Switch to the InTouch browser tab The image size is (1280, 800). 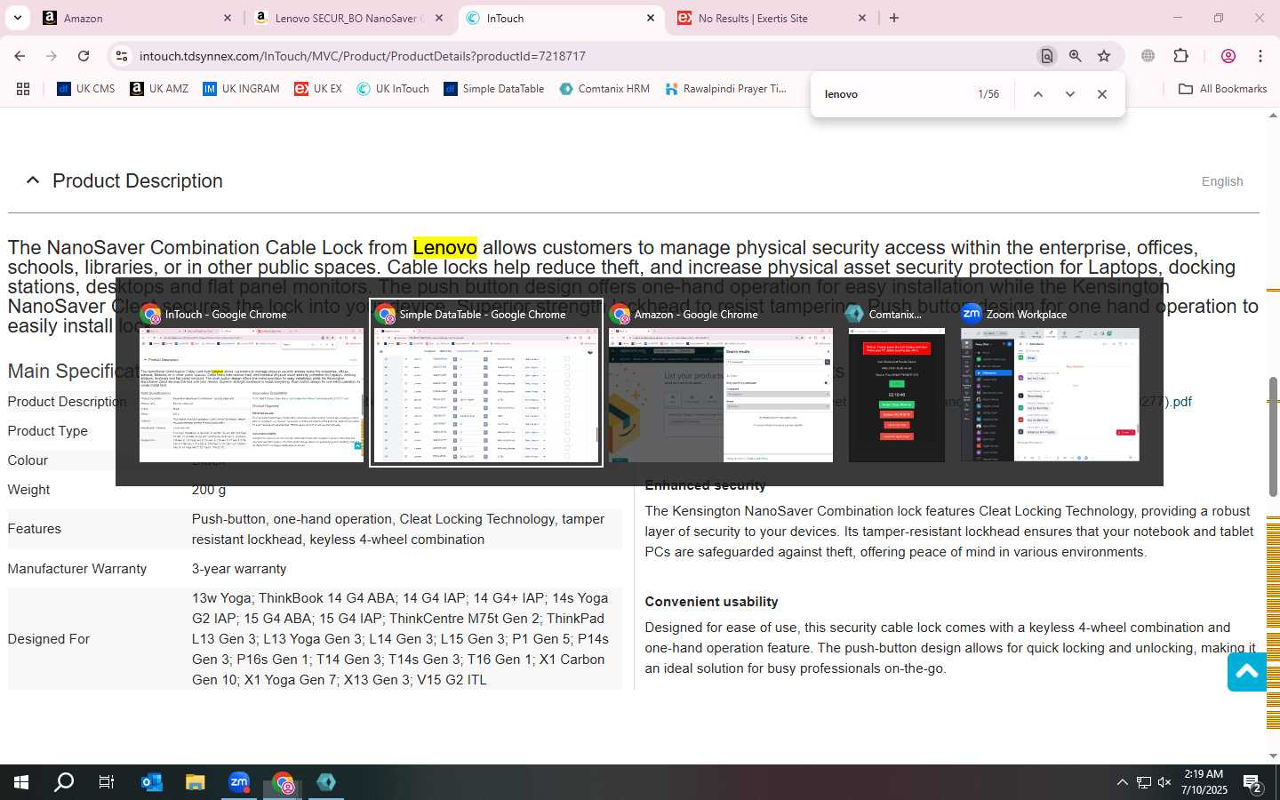click(x=561, y=18)
